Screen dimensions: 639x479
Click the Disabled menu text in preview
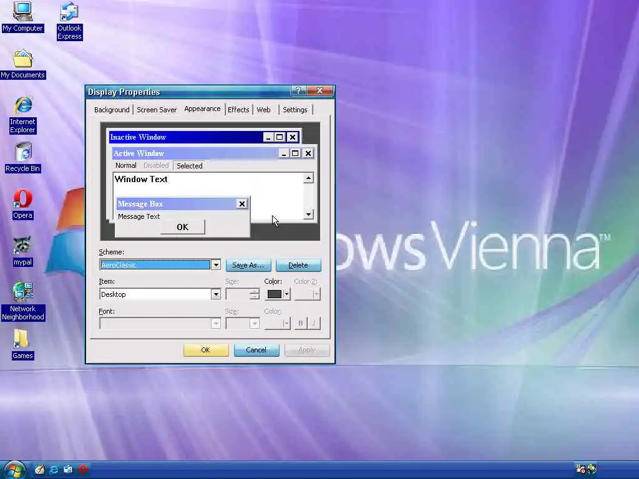pyautogui.click(x=155, y=165)
